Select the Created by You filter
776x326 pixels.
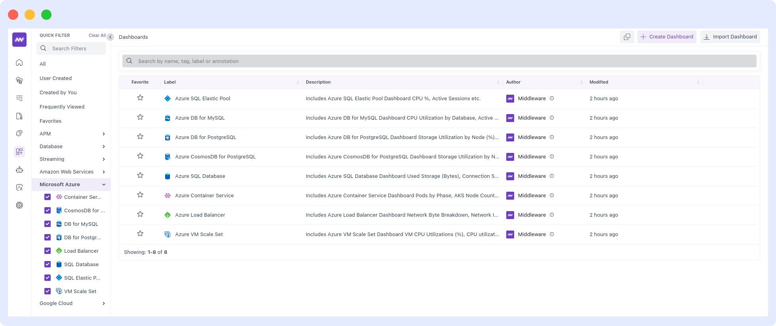(x=58, y=93)
